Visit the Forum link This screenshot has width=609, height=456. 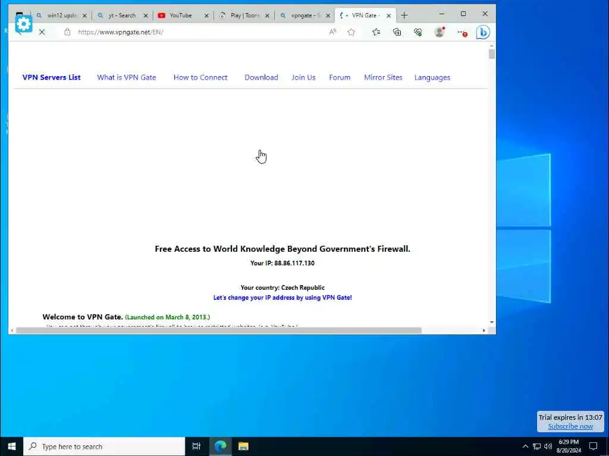click(340, 77)
